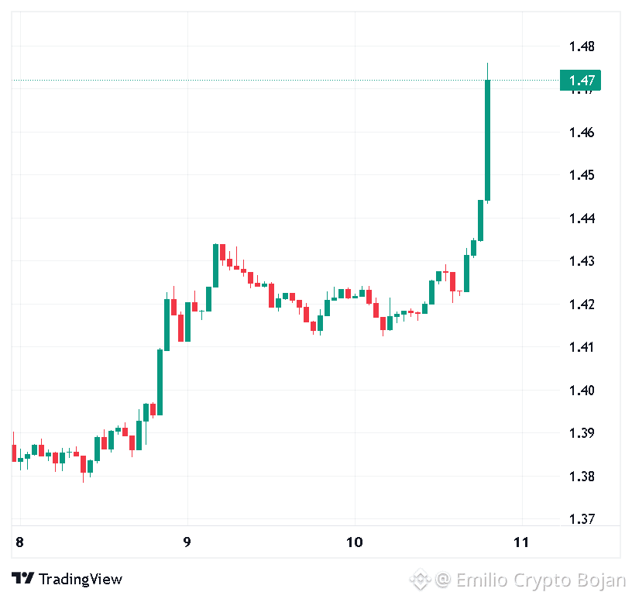Click the Binance watermark diamond icon
This screenshot has height=599, width=632.
420,580
